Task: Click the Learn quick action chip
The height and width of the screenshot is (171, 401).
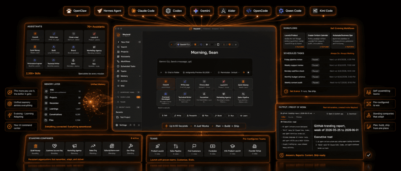Action: pos(244,116)
